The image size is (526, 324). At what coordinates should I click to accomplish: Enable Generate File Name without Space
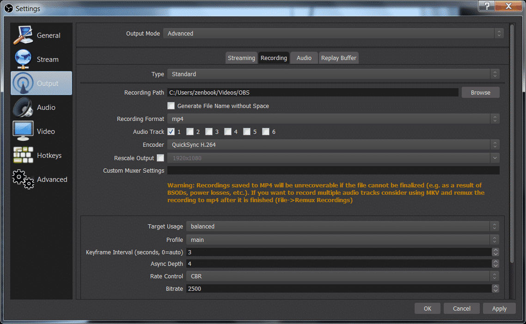pos(171,105)
